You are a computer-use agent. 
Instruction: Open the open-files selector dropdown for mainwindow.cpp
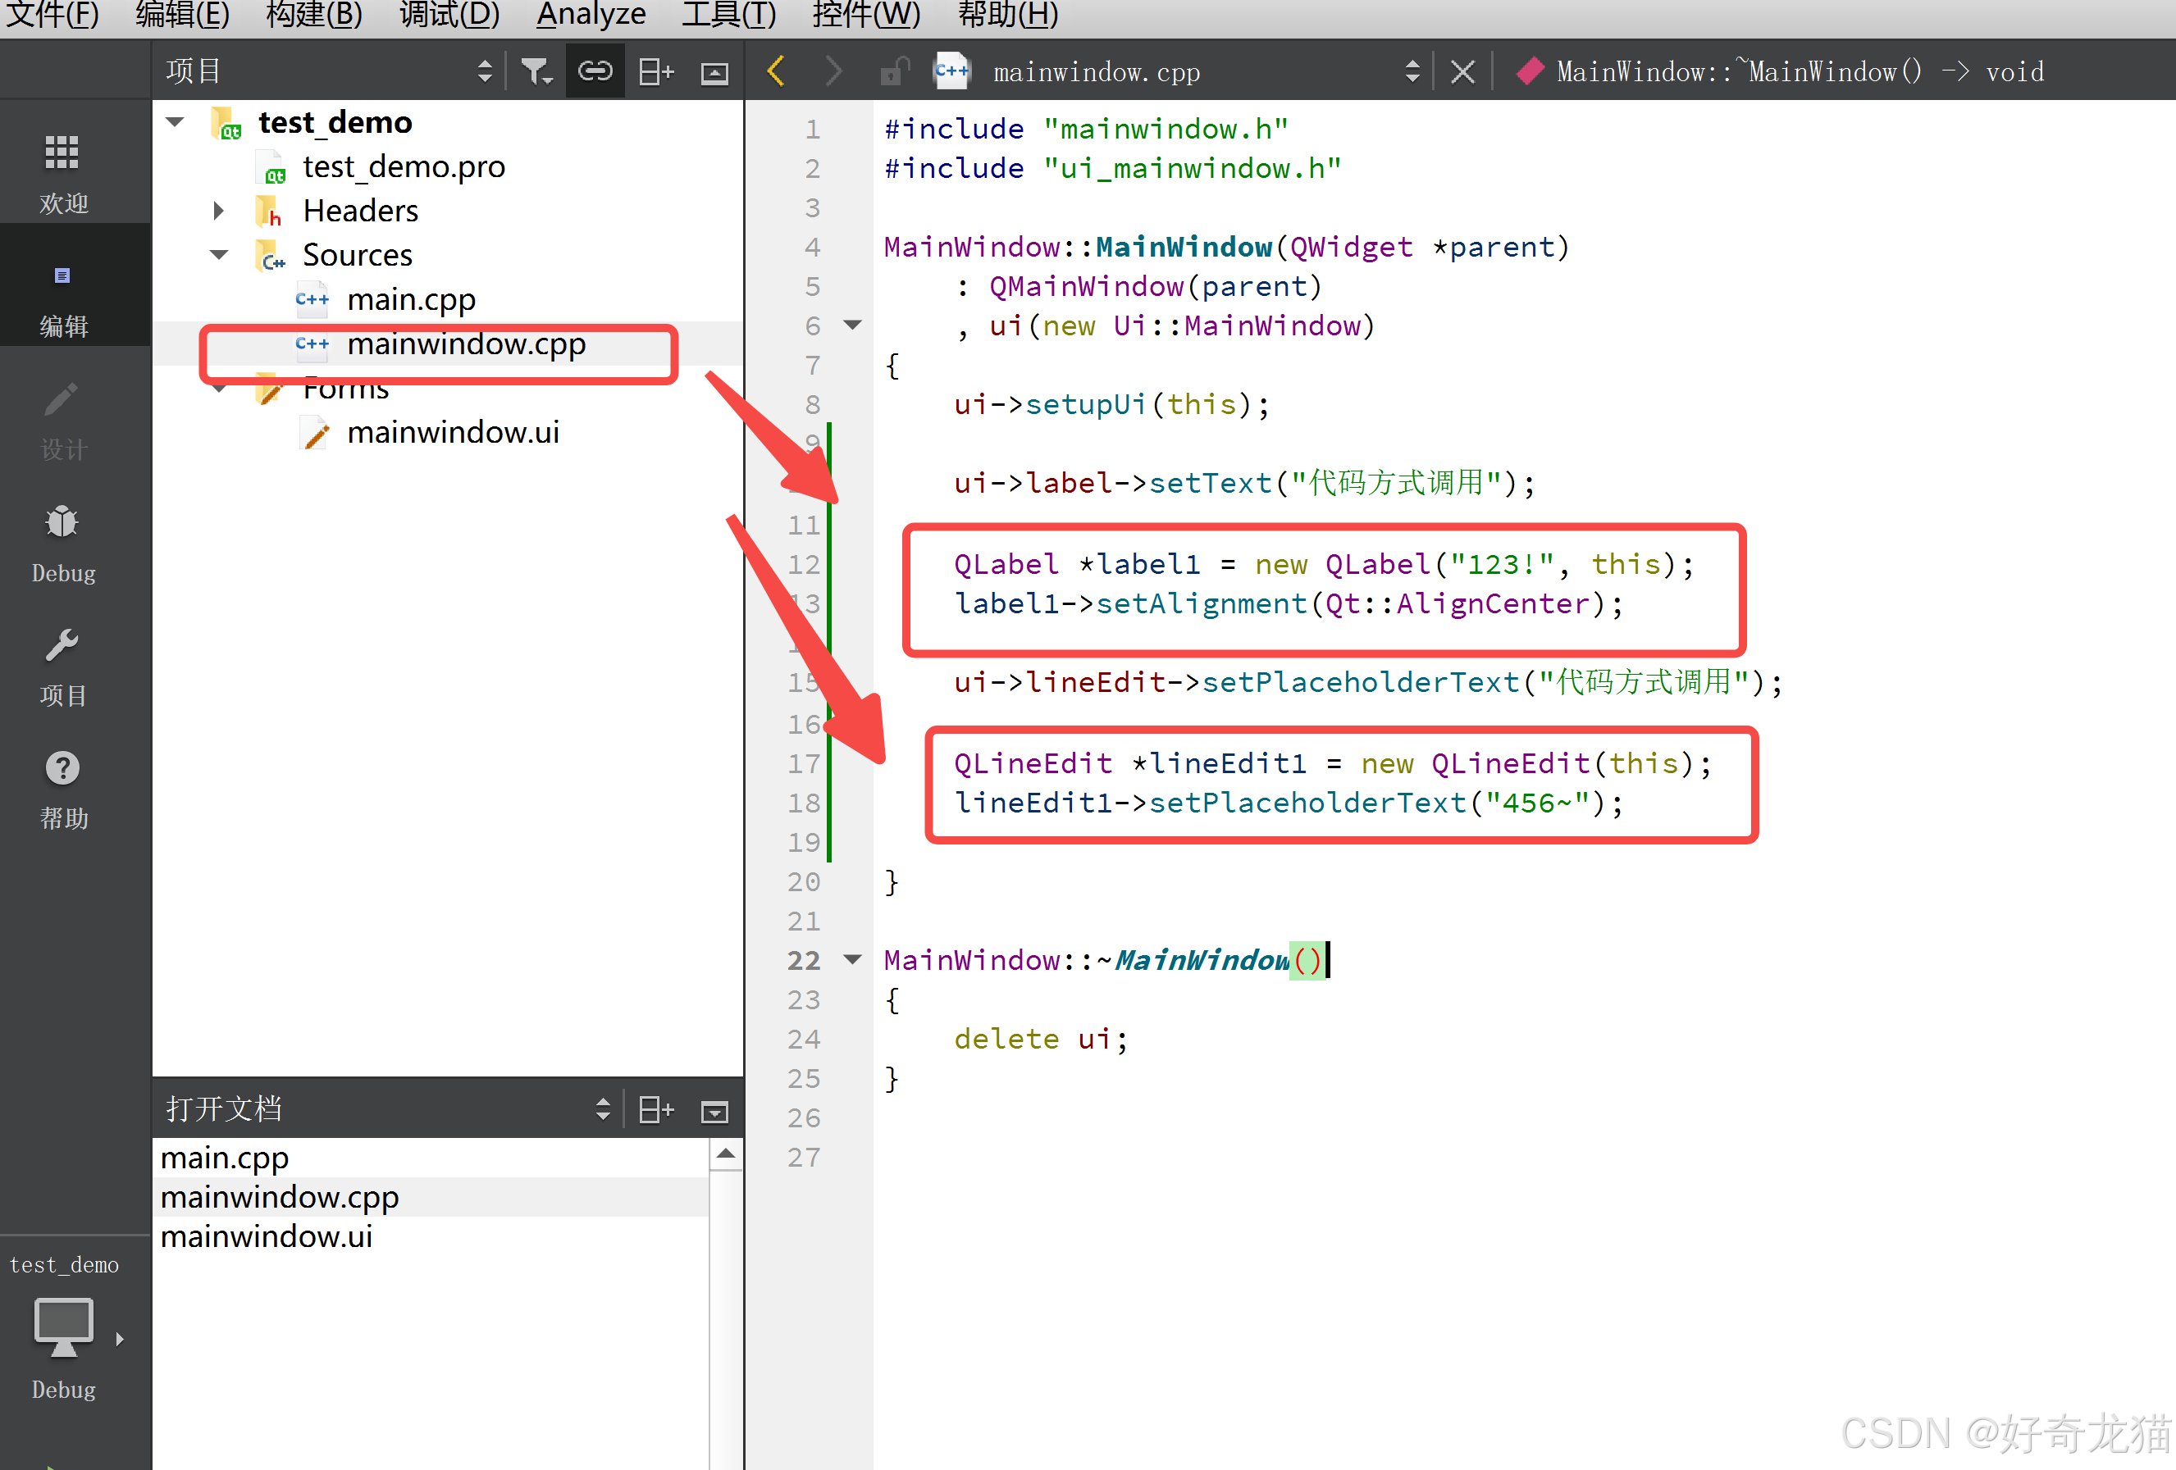(x=1412, y=71)
